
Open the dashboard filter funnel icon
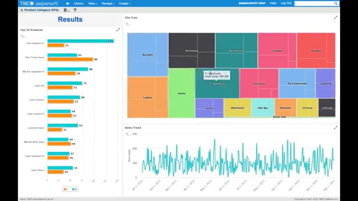75,10
